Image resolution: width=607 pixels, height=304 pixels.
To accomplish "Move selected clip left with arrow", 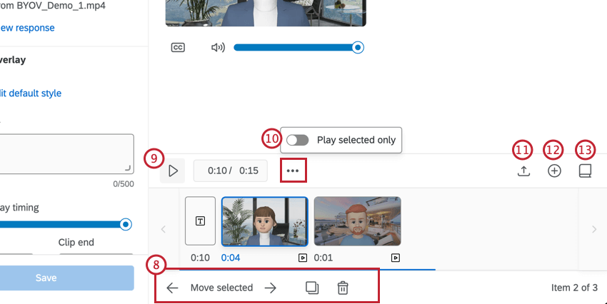I will click(172, 288).
